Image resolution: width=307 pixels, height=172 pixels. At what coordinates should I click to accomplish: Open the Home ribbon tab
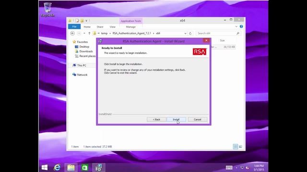(x=87, y=27)
